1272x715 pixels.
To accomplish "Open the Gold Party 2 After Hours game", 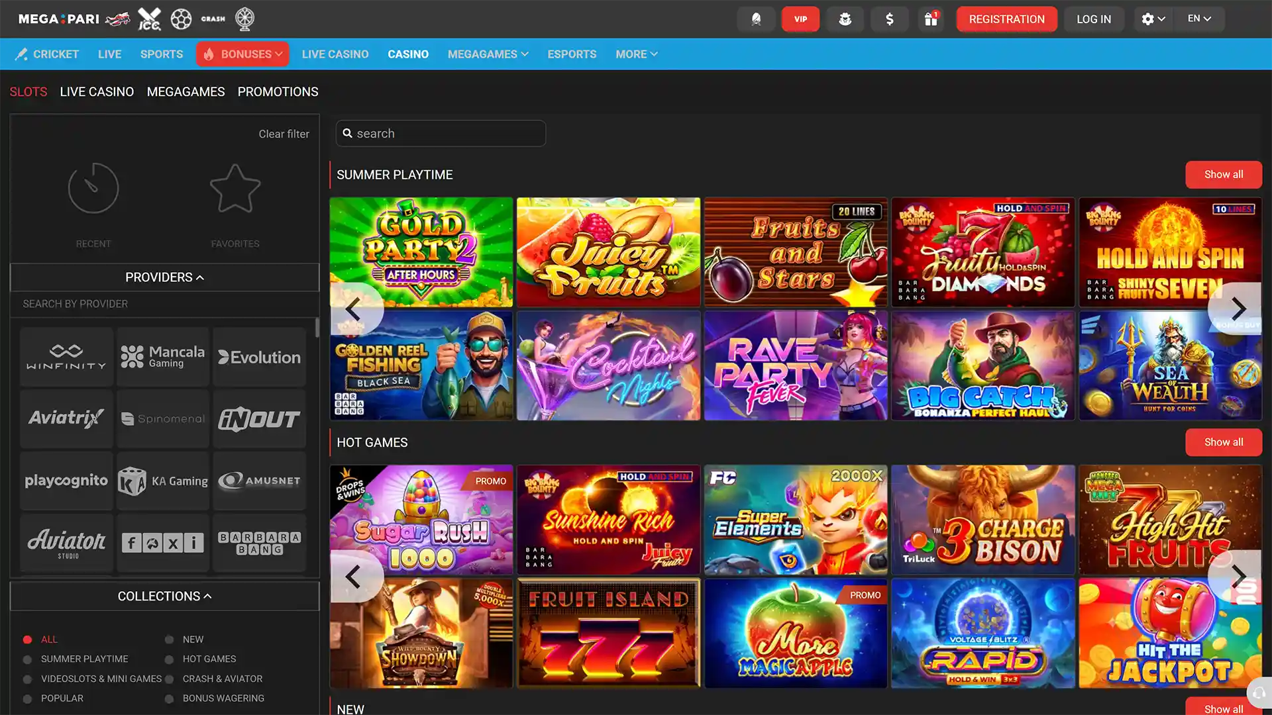I will (421, 252).
